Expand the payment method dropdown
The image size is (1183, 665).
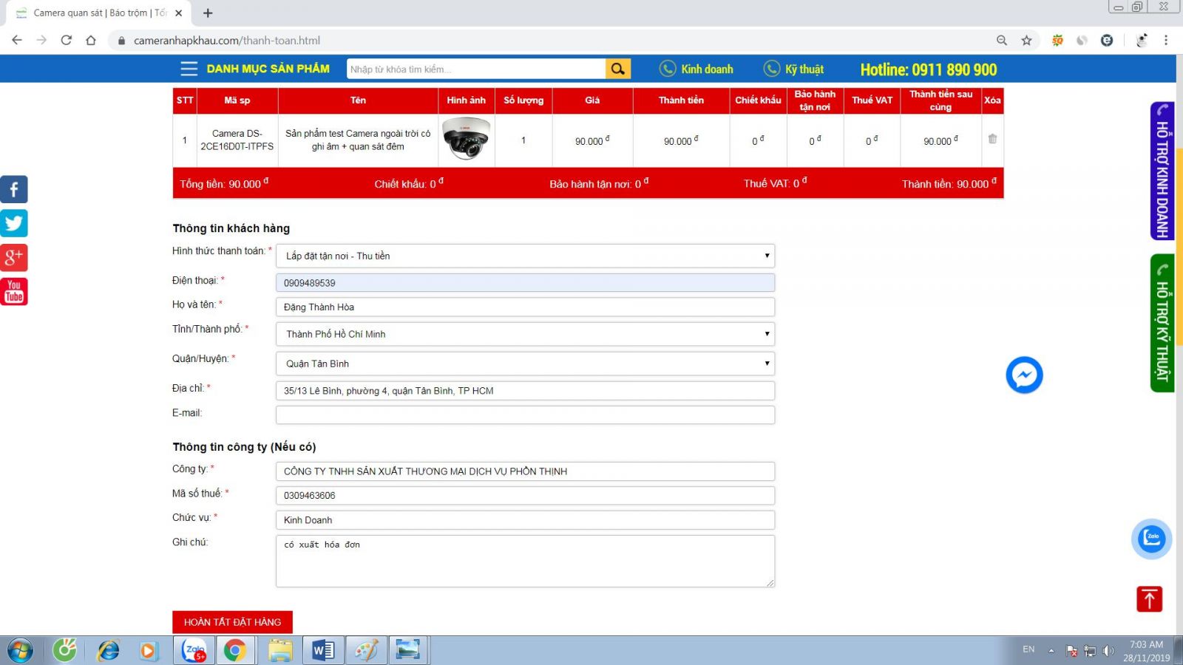pyautogui.click(x=525, y=256)
